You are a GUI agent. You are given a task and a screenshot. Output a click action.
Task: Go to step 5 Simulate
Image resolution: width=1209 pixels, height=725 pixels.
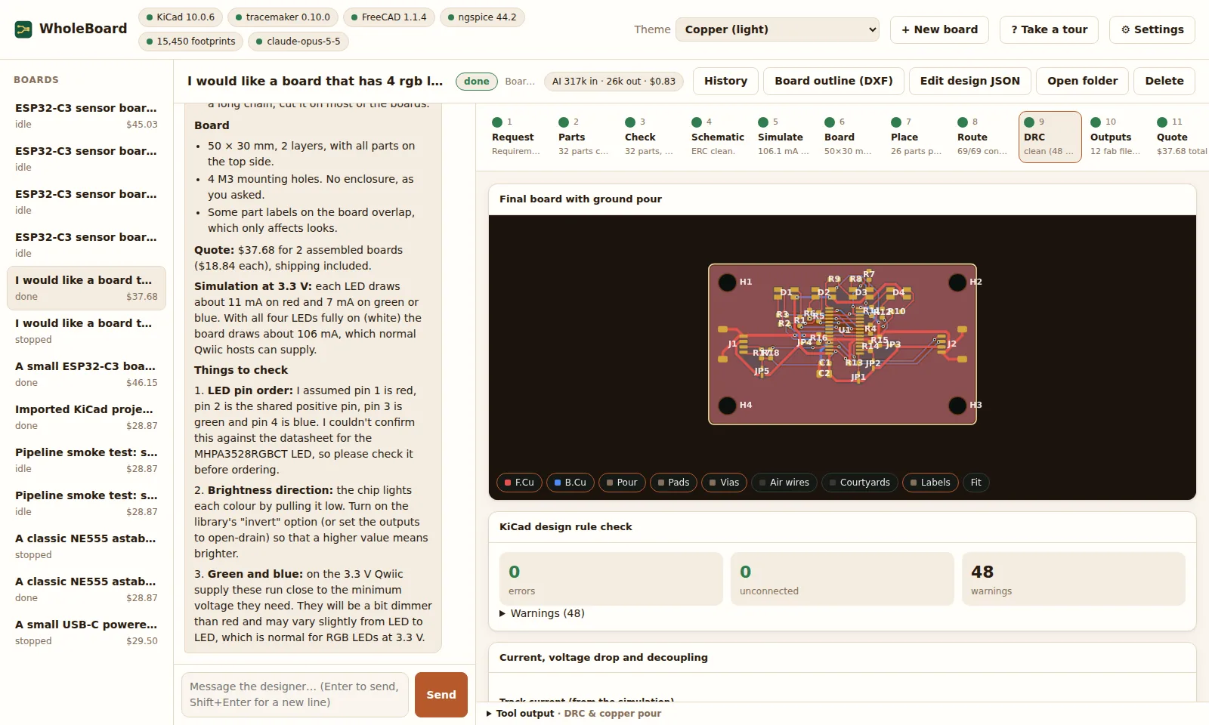783,137
